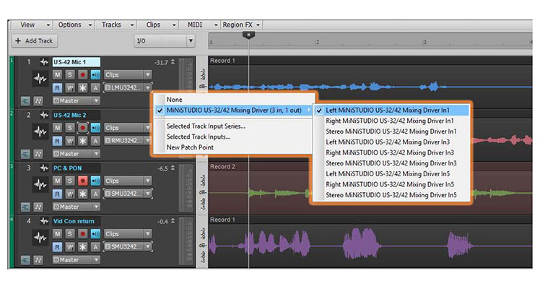Screen dimensions: 540x289
Task: Open the Options menu
Action: coord(74,25)
